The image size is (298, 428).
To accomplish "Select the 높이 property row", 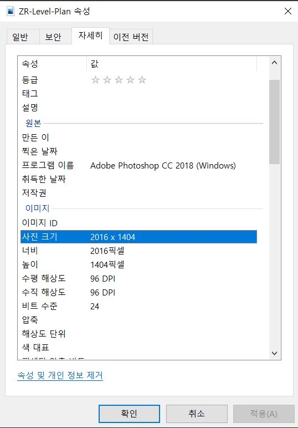I will pyautogui.click(x=139, y=264).
